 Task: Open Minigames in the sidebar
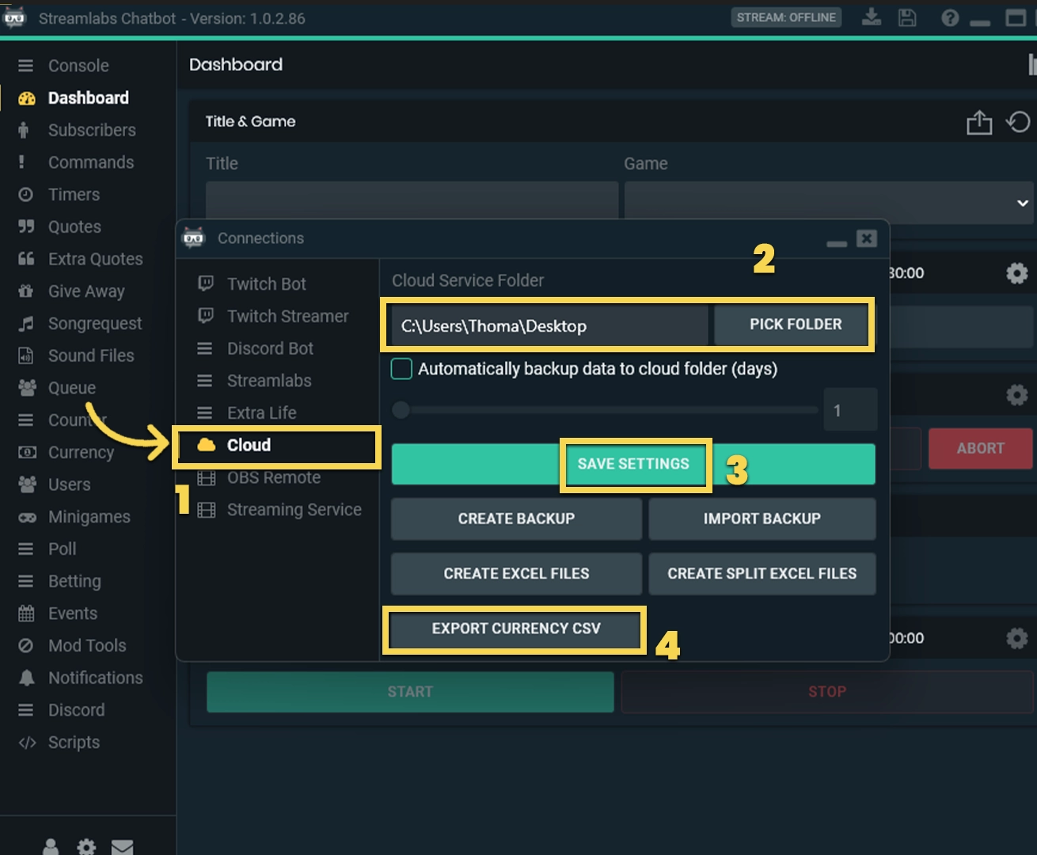pos(89,517)
